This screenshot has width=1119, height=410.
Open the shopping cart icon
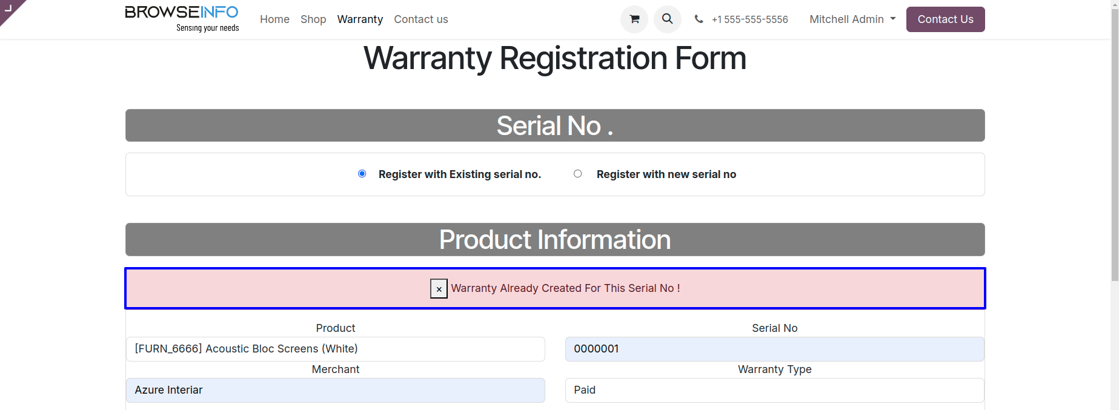click(x=634, y=19)
